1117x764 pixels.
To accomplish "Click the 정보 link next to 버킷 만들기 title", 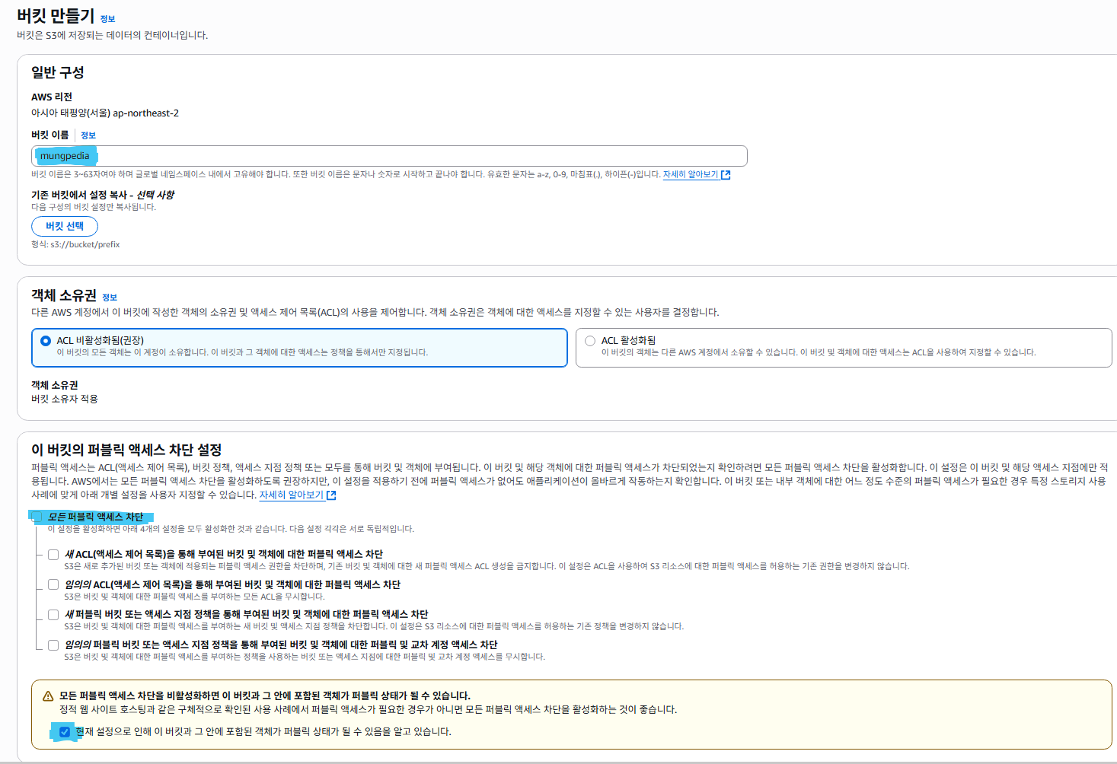I will (x=107, y=19).
